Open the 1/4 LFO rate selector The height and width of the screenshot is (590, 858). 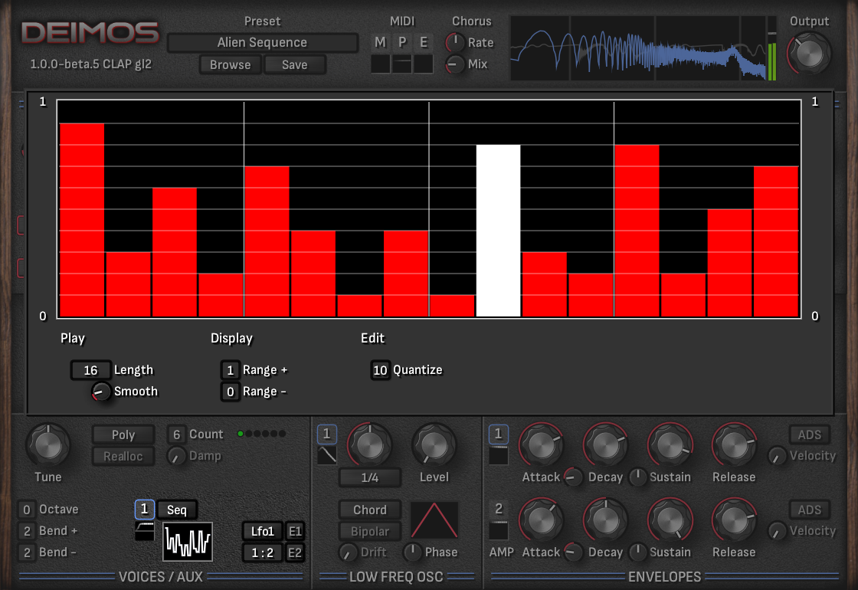pyautogui.click(x=370, y=478)
